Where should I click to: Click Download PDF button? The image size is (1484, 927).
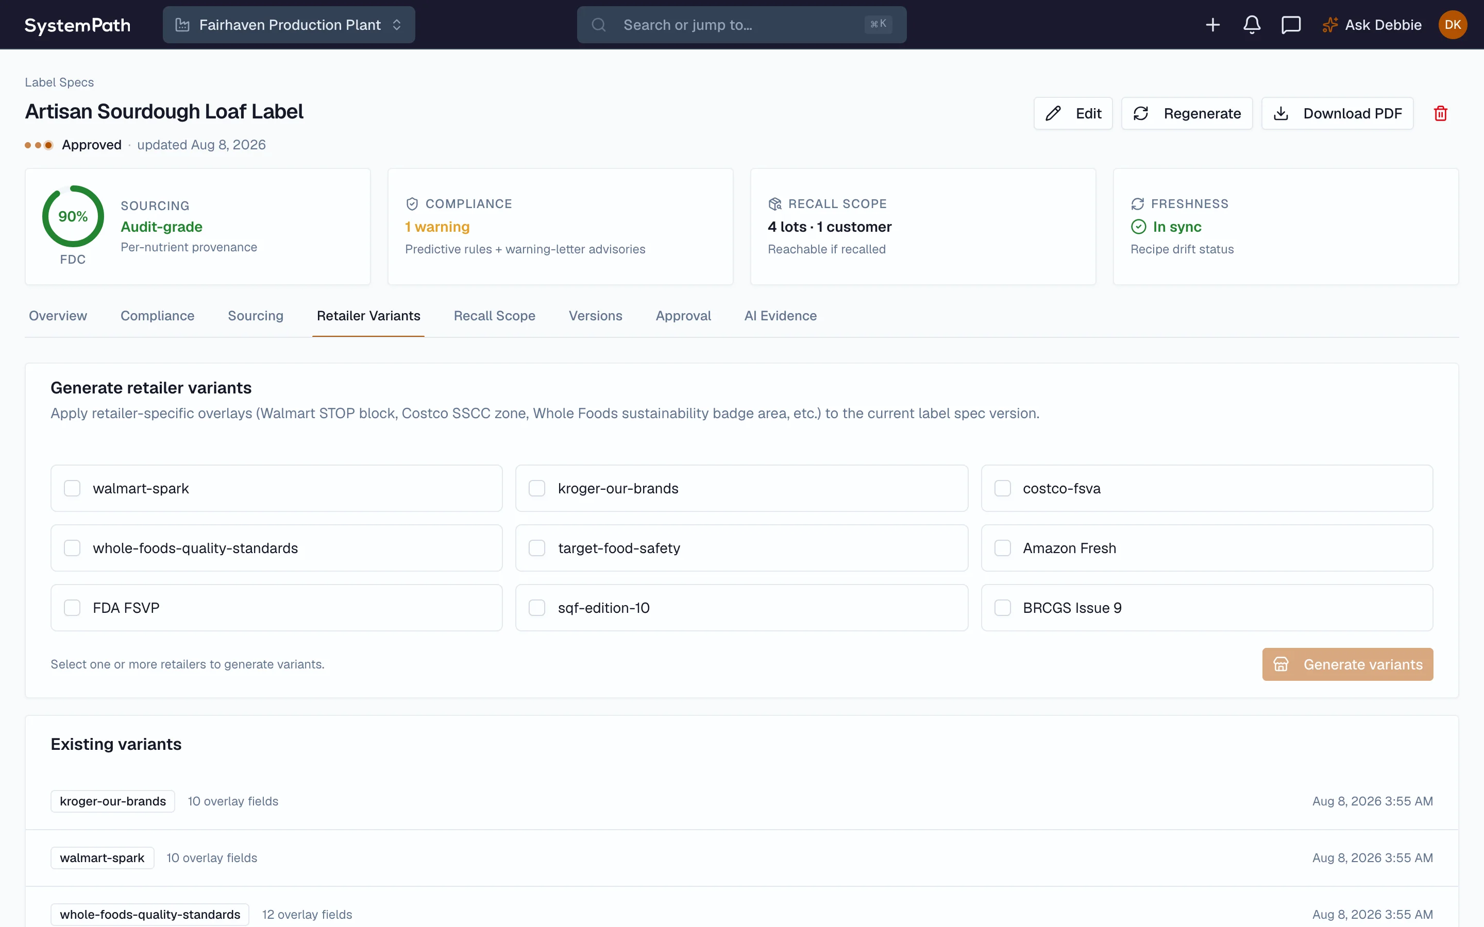coord(1337,113)
